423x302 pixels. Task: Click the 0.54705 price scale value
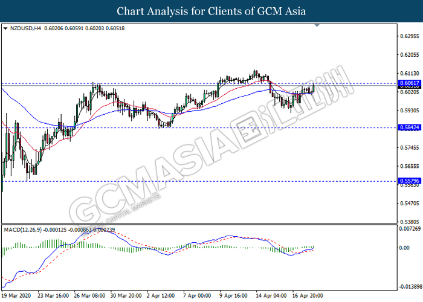pyautogui.click(x=410, y=204)
